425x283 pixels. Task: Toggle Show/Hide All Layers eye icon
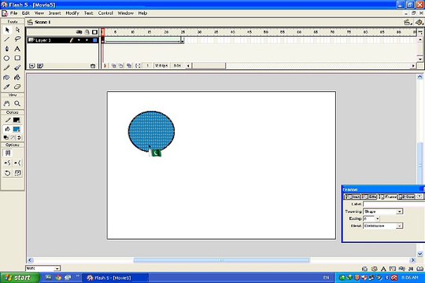pos(79,32)
